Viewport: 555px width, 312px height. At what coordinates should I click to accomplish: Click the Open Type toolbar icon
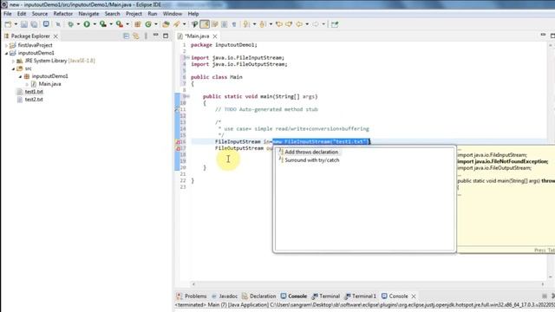tap(166, 24)
